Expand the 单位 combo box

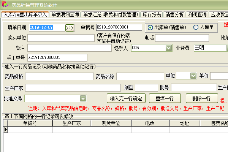(x=193, y=76)
